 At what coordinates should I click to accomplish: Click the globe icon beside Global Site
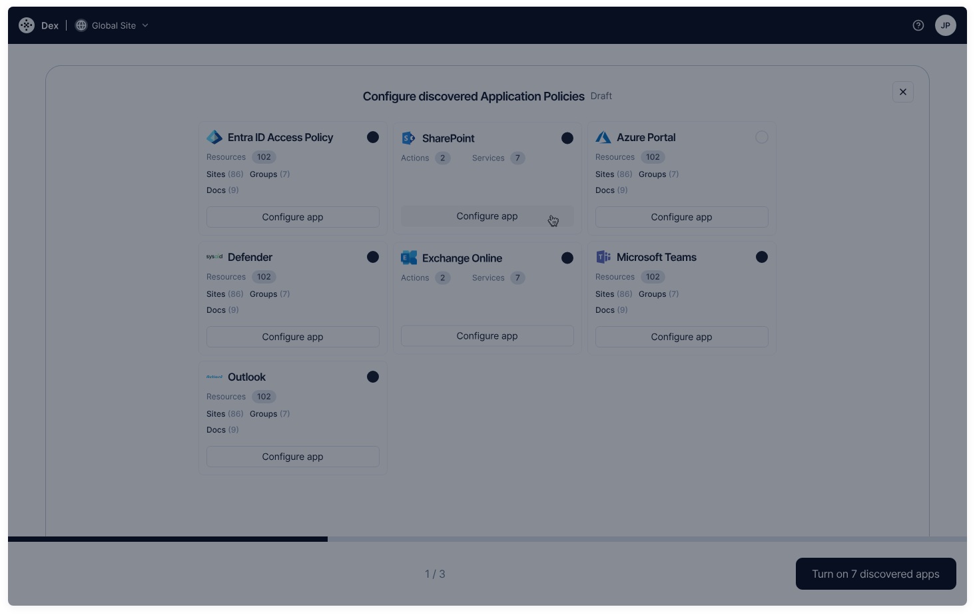(x=81, y=25)
